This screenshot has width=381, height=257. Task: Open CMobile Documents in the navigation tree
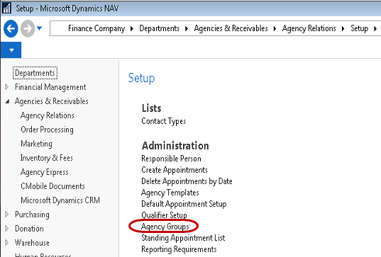[53, 186]
